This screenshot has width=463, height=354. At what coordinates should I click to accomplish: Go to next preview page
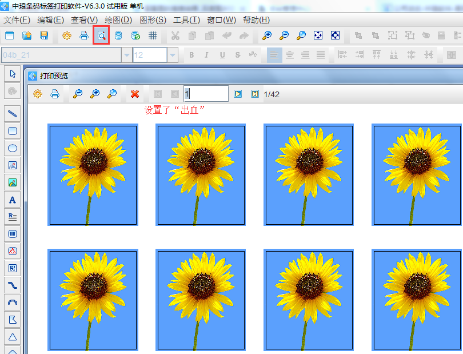point(238,94)
